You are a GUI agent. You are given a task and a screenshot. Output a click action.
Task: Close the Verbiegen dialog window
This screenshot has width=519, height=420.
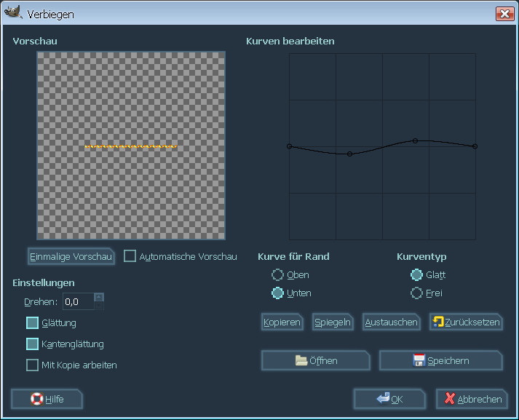click(503, 14)
